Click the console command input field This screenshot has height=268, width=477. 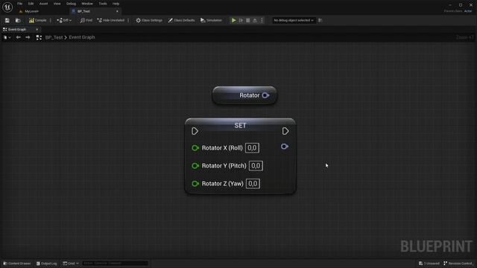(115, 263)
